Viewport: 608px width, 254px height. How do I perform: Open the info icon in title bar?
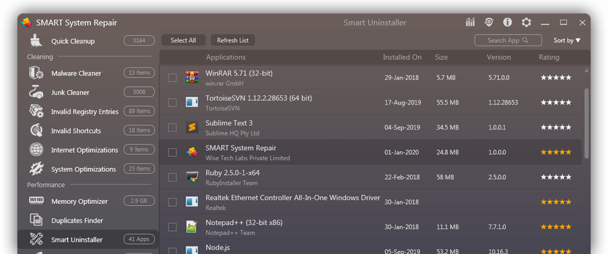pyautogui.click(x=508, y=22)
